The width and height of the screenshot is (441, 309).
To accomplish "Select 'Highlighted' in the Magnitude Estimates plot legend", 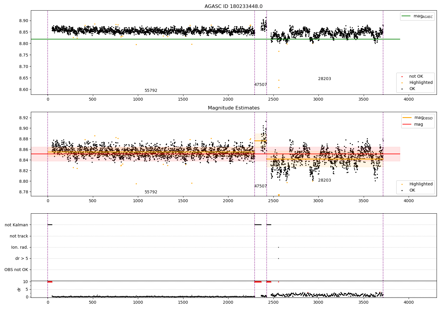I will (421, 184).
